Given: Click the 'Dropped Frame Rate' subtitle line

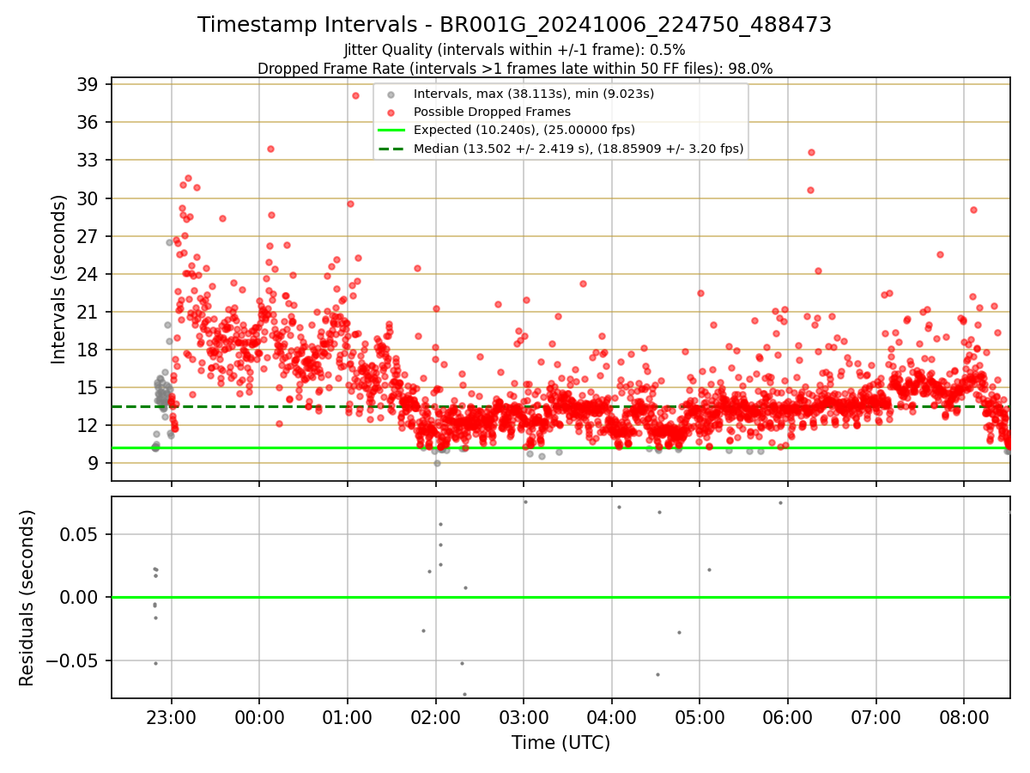Looking at the screenshot, I should point(515,69).
